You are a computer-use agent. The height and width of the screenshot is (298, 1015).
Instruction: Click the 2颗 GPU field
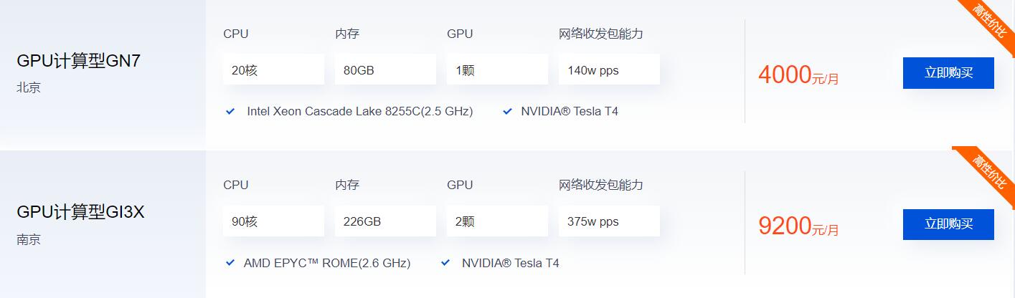pos(497,221)
